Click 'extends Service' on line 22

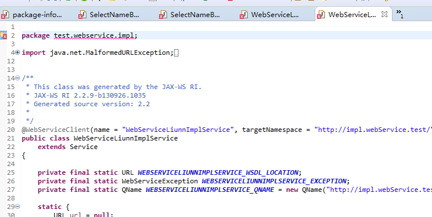tap(68, 147)
